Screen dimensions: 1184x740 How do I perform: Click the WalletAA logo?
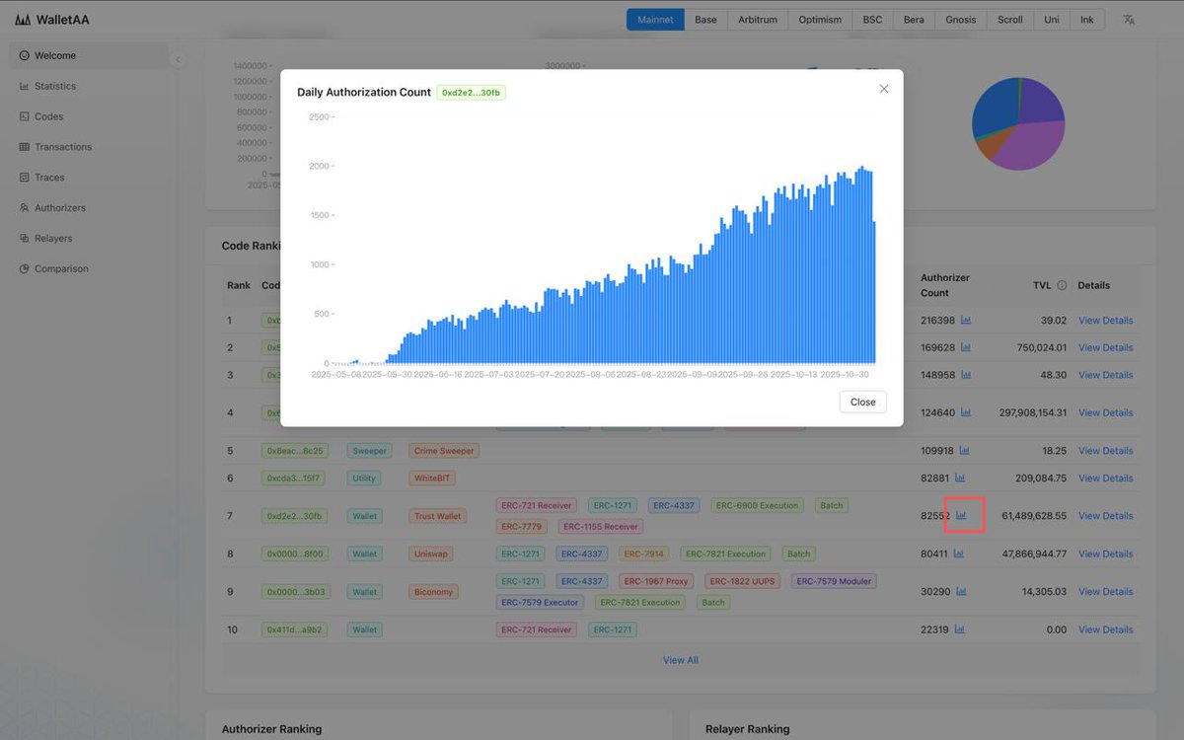click(52, 20)
